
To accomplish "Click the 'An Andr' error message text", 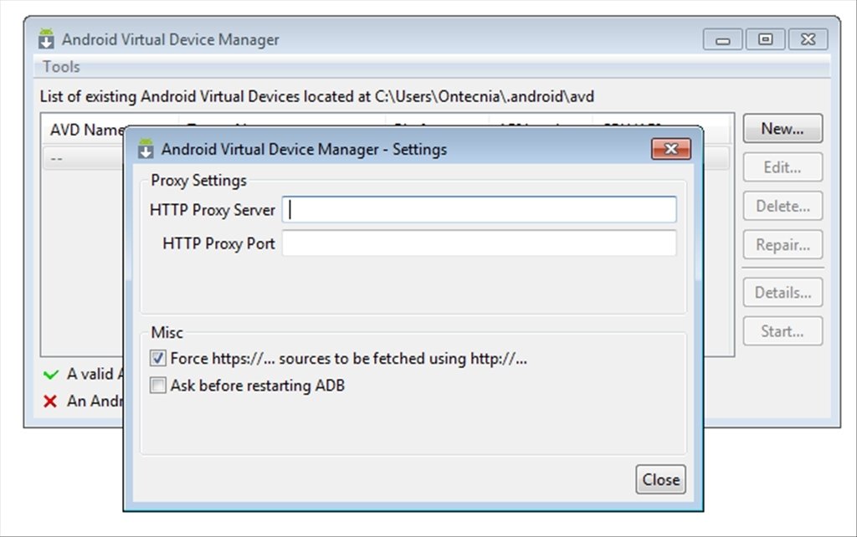I will point(95,401).
